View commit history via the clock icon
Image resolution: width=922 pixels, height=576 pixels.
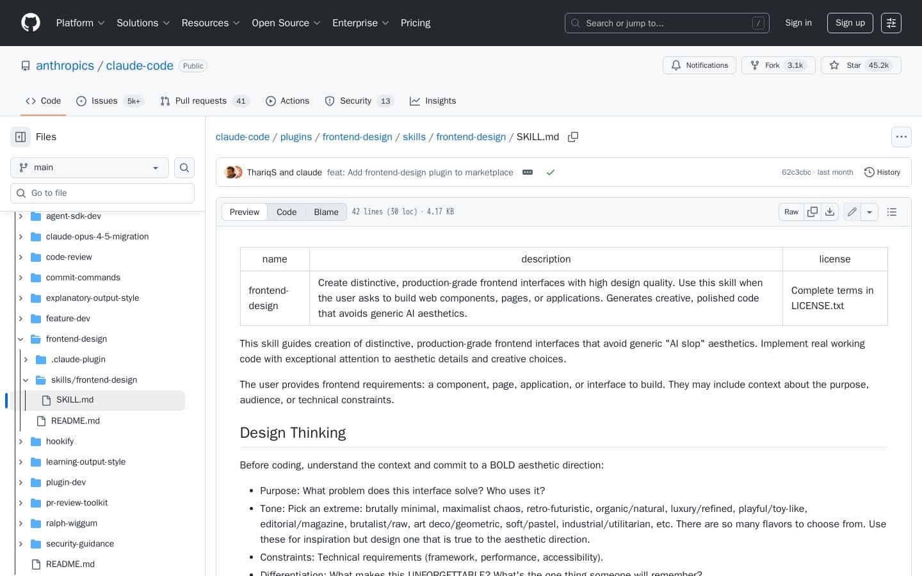pyautogui.click(x=882, y=172)
